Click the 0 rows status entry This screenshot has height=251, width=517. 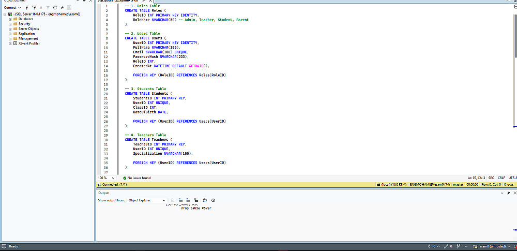508,185
